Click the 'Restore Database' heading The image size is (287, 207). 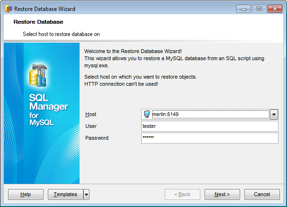pyautogui.click(x=38, y=22)
